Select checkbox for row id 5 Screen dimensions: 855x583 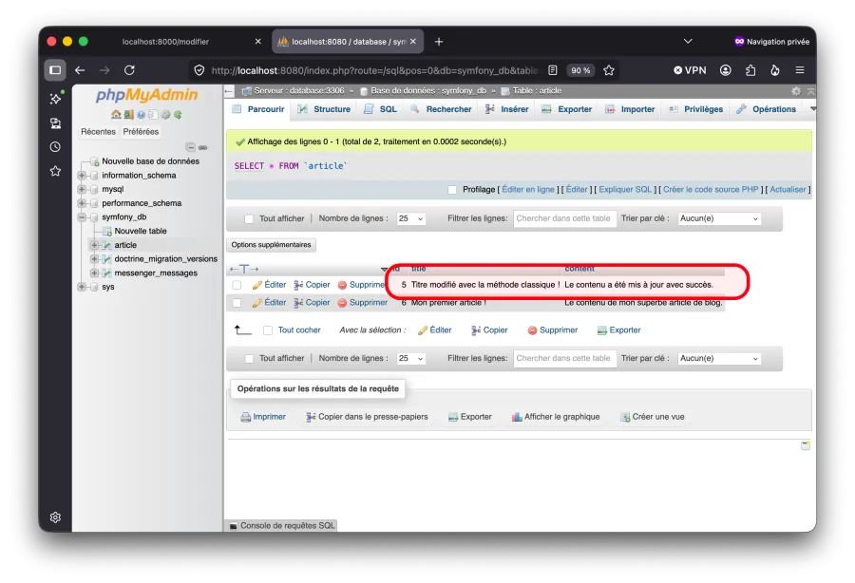coord(237,285)
